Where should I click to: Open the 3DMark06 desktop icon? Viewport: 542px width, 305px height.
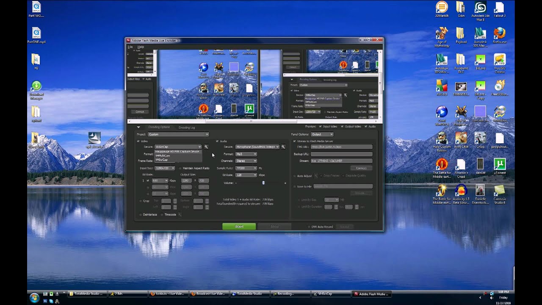point(442,10)
